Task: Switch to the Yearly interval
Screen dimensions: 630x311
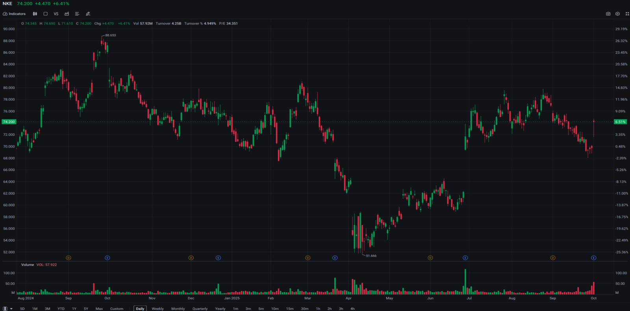Action: point(220,309)
